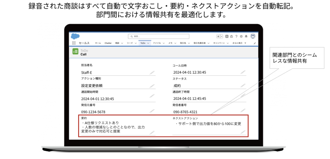
Task: Switch to the 商談 tab
Action: pyautogui.click(x=117, y=43)
